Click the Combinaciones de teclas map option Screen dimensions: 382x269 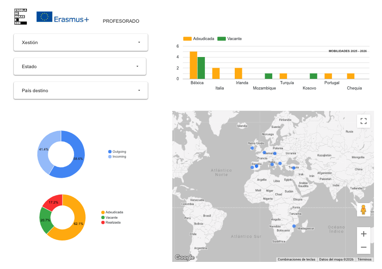tap(296, 259)
